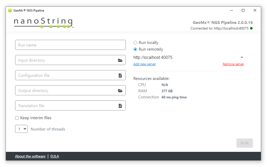The image size is (267, 167).
Task: Click the green connection status dot
Action: pyautogui.click(x=251, y=28)
